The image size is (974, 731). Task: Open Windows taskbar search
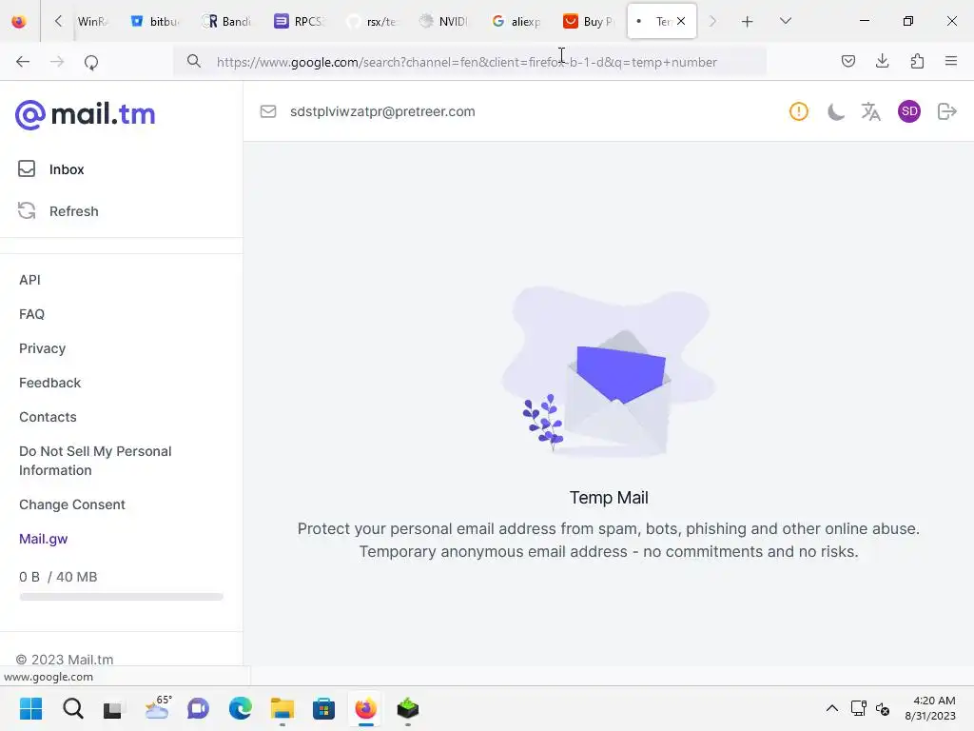(72, 708)
